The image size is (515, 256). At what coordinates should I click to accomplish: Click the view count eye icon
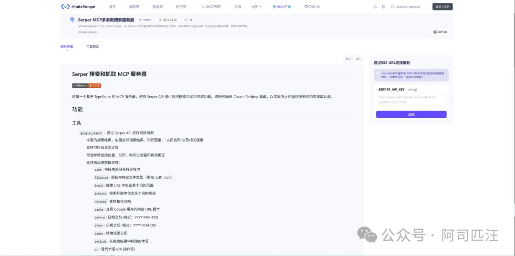click(186, 20)
